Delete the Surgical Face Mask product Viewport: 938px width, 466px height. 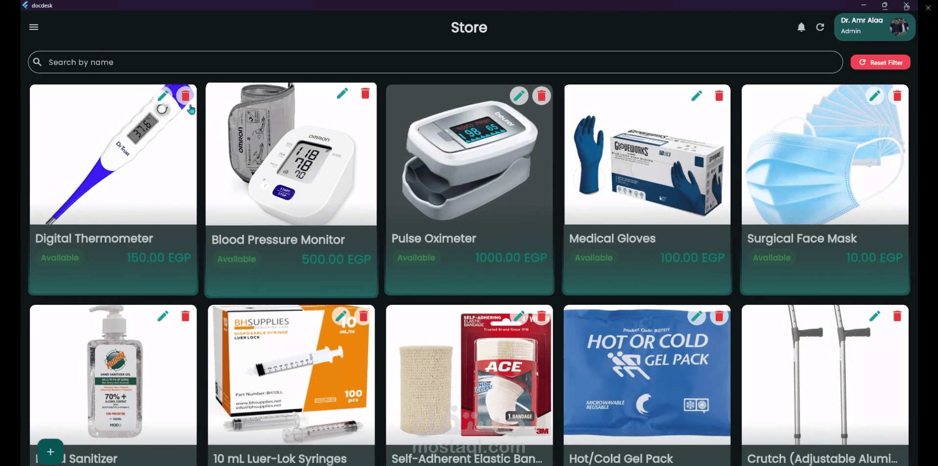(x=897, y=96)
